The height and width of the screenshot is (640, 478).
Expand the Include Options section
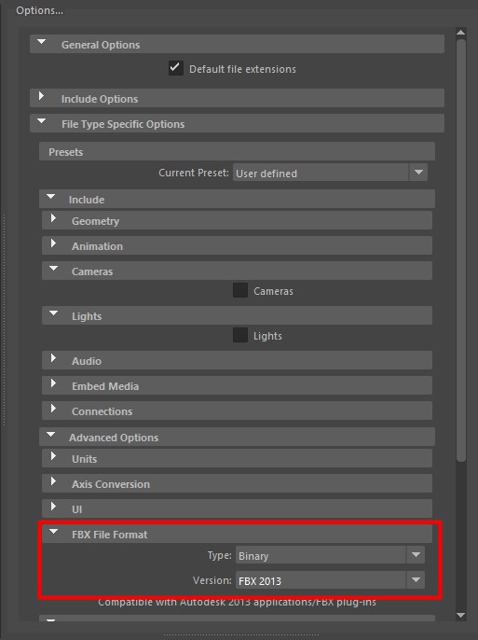42,96
